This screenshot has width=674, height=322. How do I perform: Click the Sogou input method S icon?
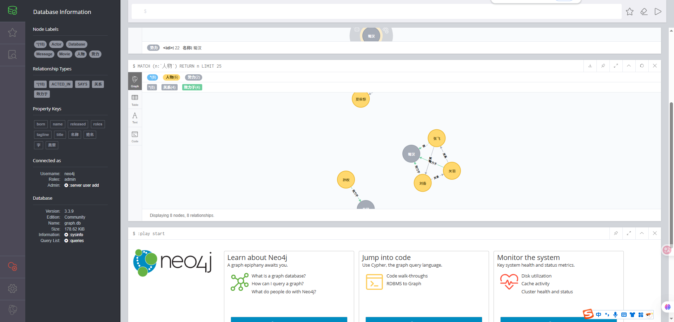[x=588, y=314]
